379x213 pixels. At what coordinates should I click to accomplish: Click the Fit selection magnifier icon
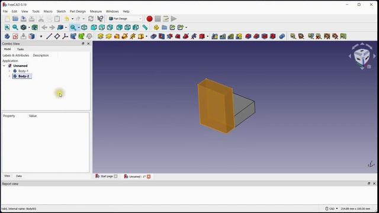pos(15,27)
